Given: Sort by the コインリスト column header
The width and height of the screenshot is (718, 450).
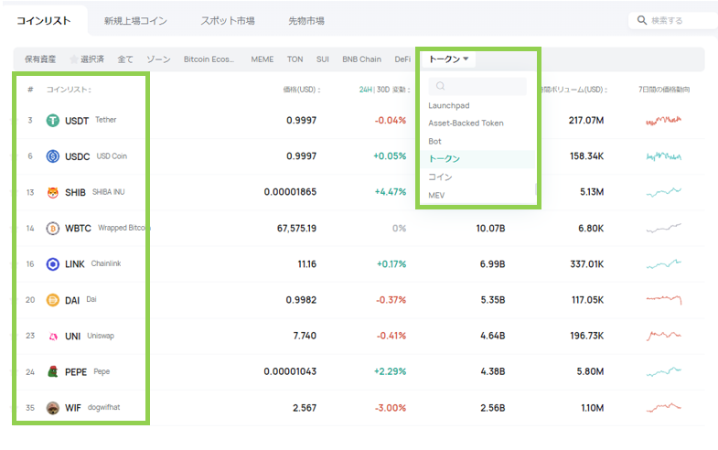Looking at the screenshot, I should pos(69,90).
